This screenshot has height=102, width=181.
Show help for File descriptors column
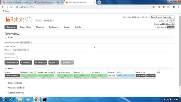[35, 73]
